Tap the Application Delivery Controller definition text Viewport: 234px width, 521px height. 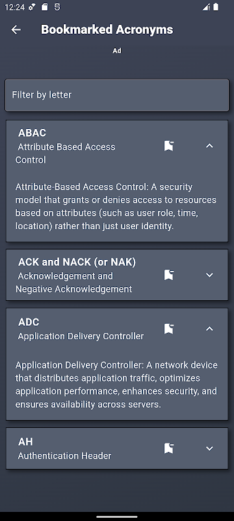[116, 385]
